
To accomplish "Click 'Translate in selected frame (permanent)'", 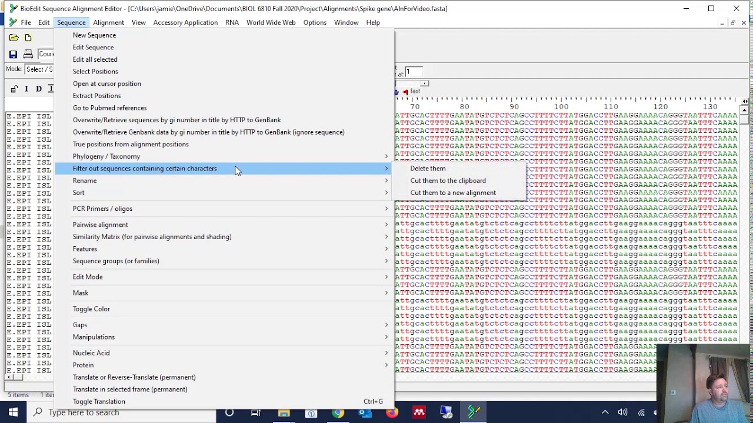I will coord(224,390).
